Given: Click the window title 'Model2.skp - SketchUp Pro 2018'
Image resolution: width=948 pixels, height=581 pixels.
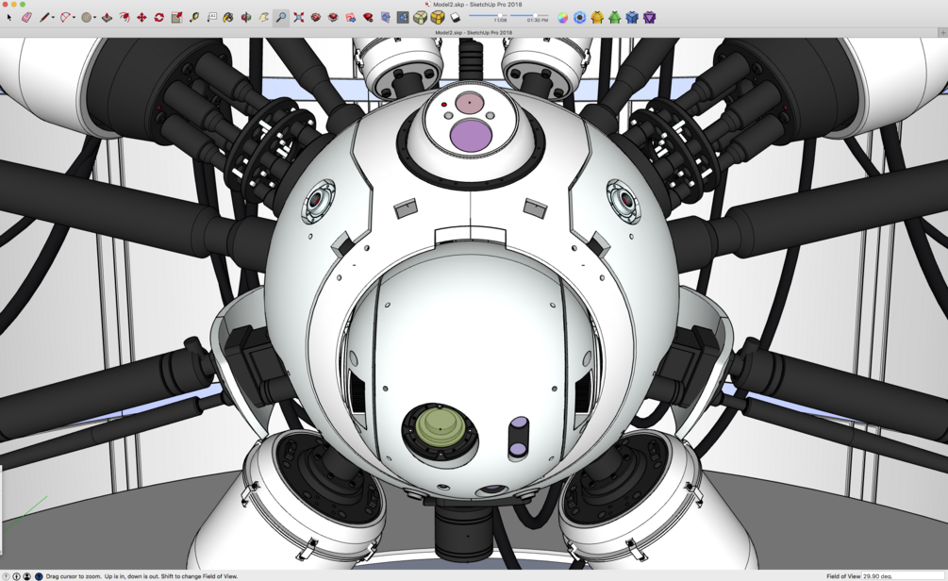Looking at the screenshot, I should (x=477, y=4).
